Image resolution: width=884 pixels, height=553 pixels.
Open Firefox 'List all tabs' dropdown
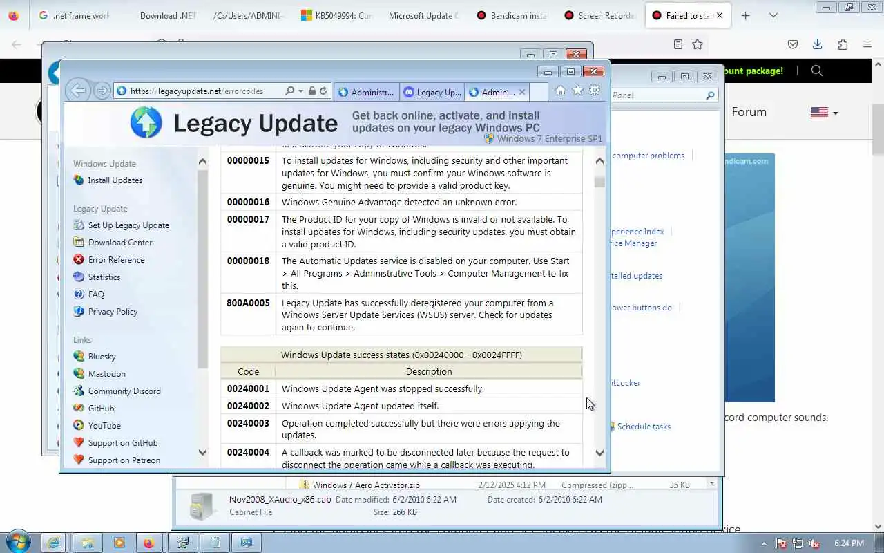point(773,15)
